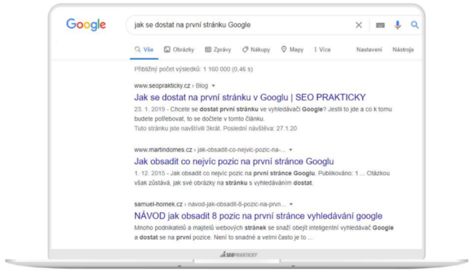Click samuel-hornek.cz breadcrumb URL
The image size is (475, 276).
(x=158, y=204)
